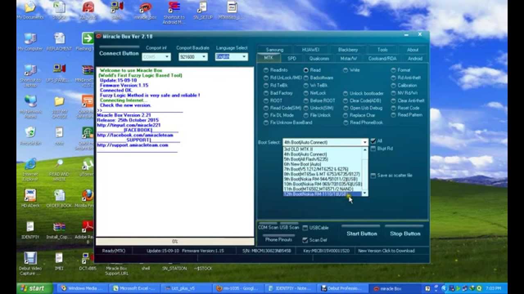Image resolution: width=524 pixels, height=294 pixels.
Task: Open the Shortcut to Laptop desktop icon
Action: tap(30, 75)
